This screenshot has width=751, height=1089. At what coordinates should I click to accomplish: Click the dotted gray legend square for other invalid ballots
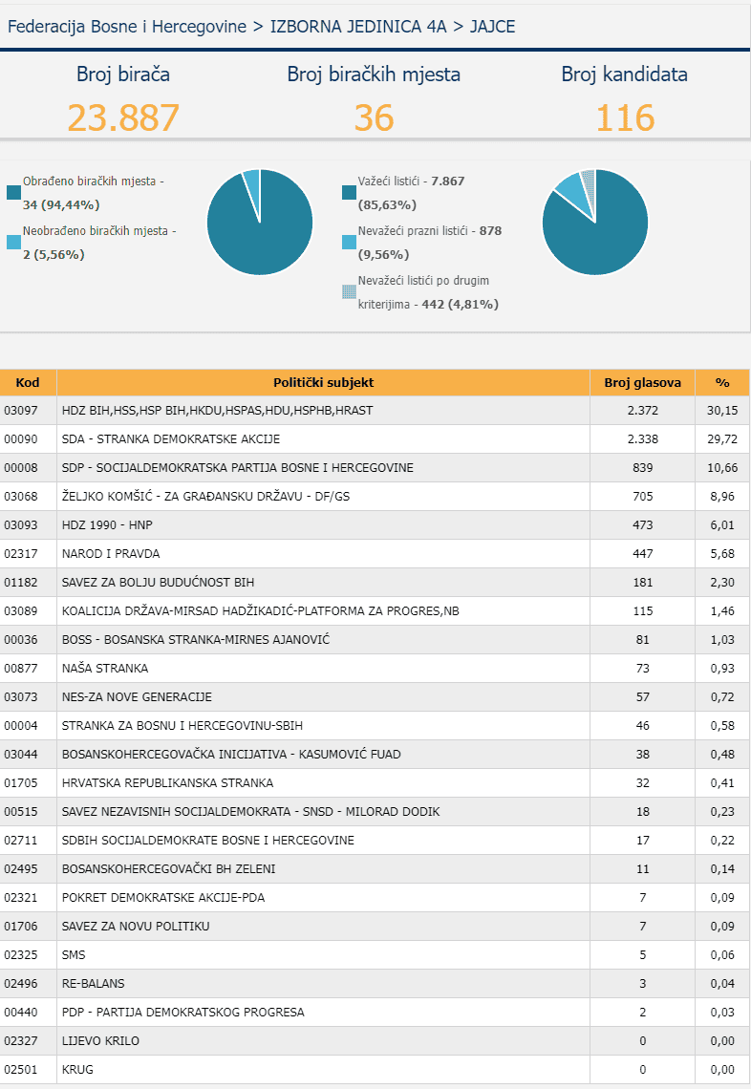(349, 292)
